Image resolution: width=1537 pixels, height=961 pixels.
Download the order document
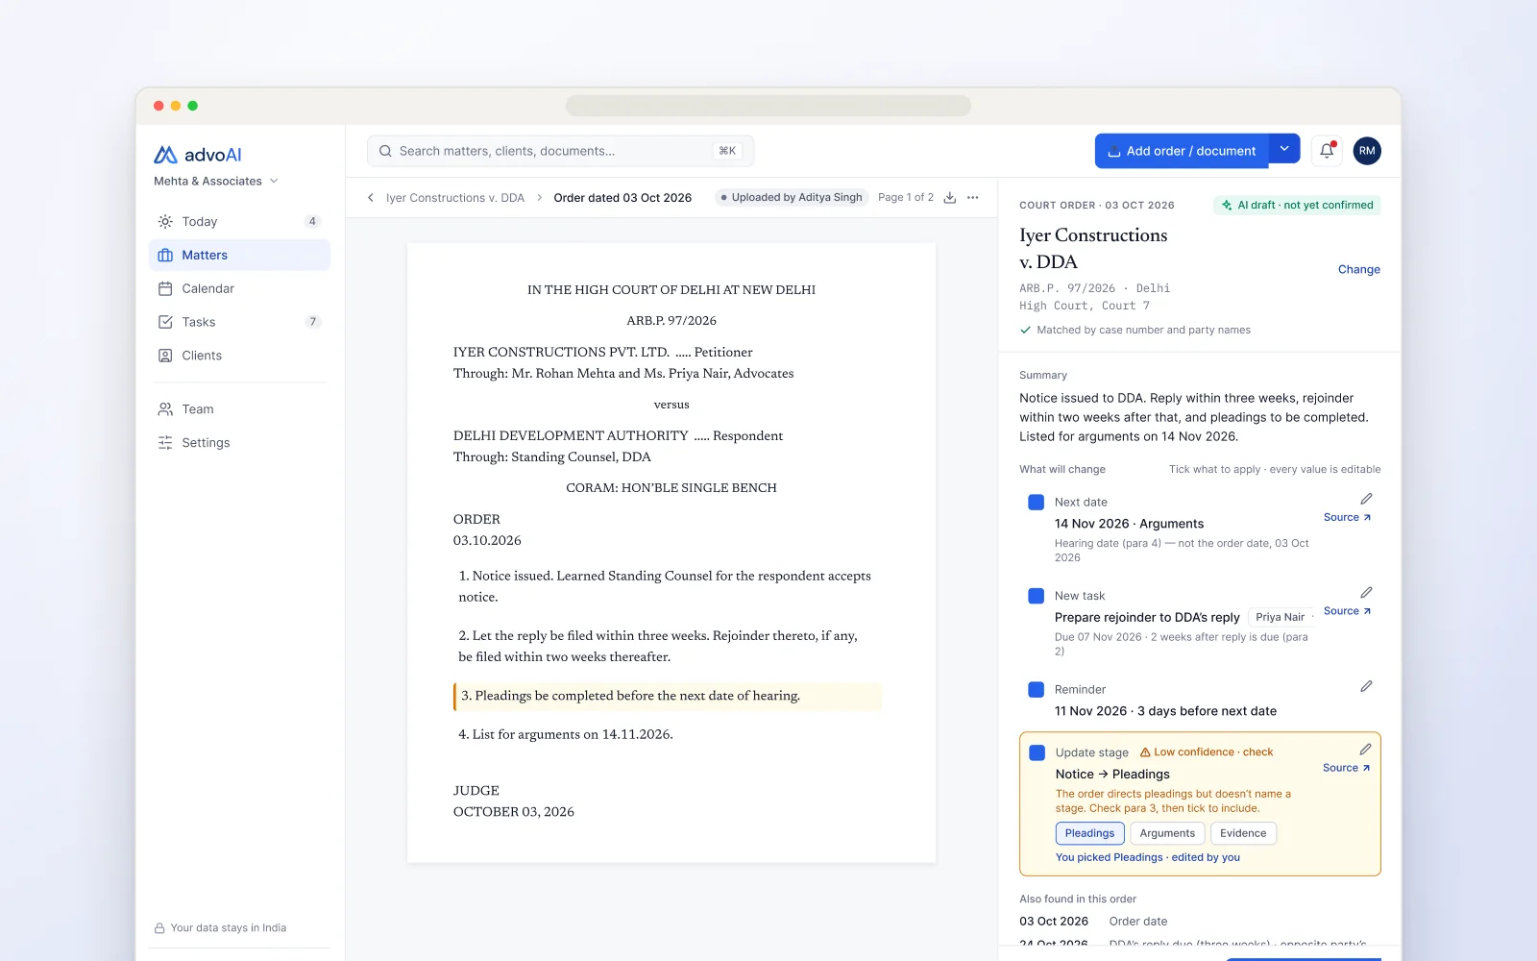click(949, 198)
